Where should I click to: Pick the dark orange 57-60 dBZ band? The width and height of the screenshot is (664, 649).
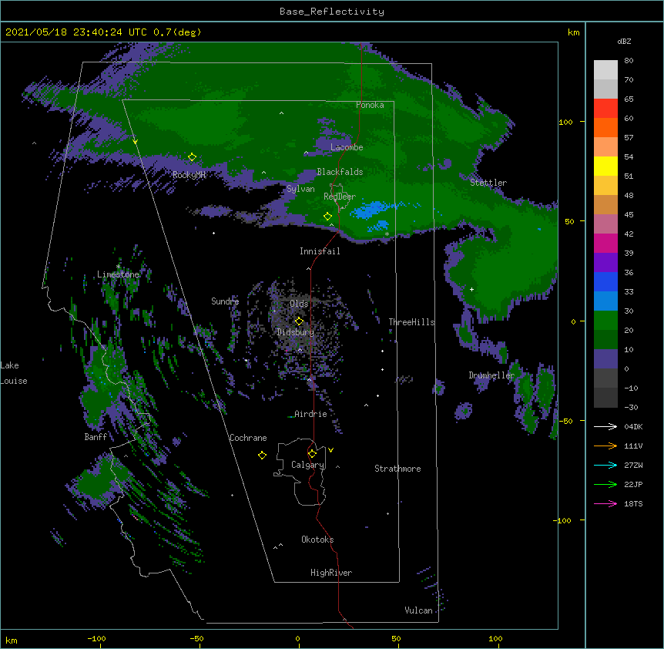coord(605,127)
